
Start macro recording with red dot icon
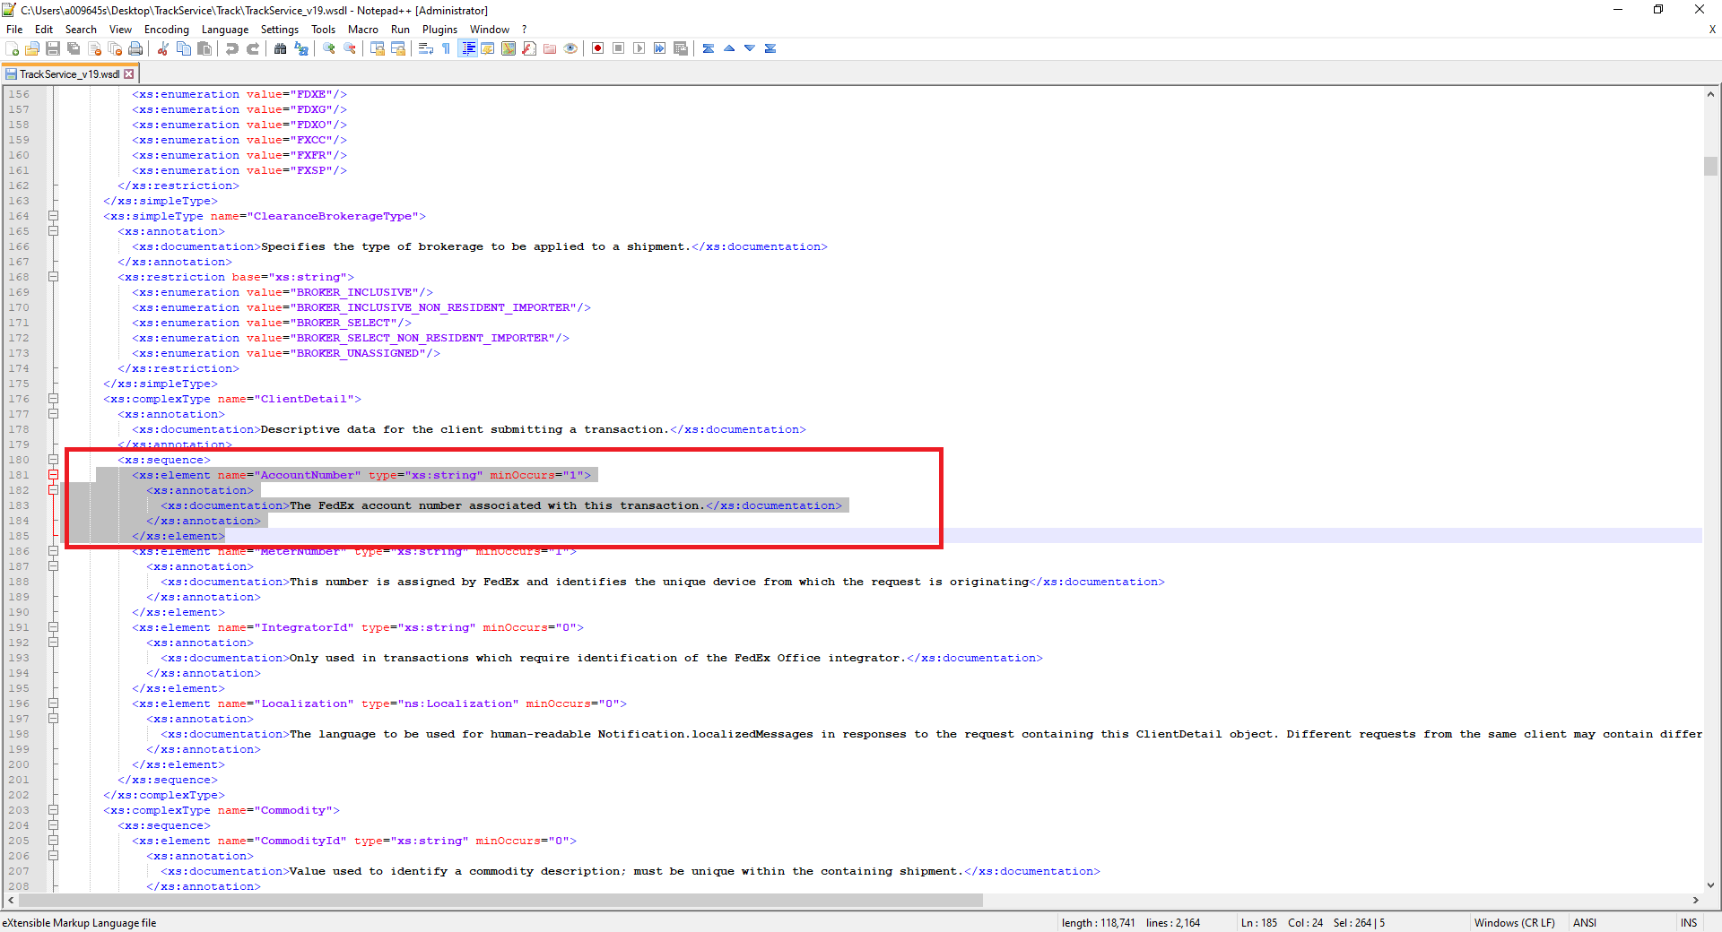tap(598, 48)
